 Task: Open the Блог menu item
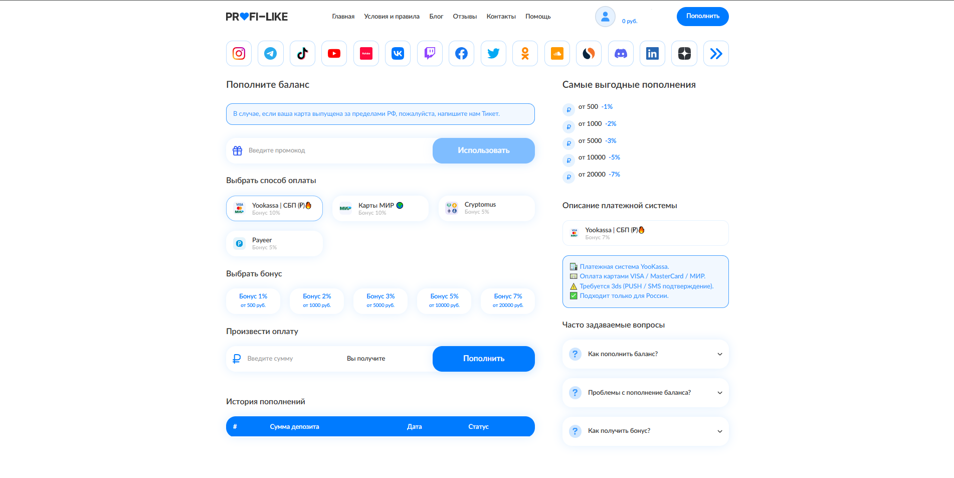[x=436, y=17]
